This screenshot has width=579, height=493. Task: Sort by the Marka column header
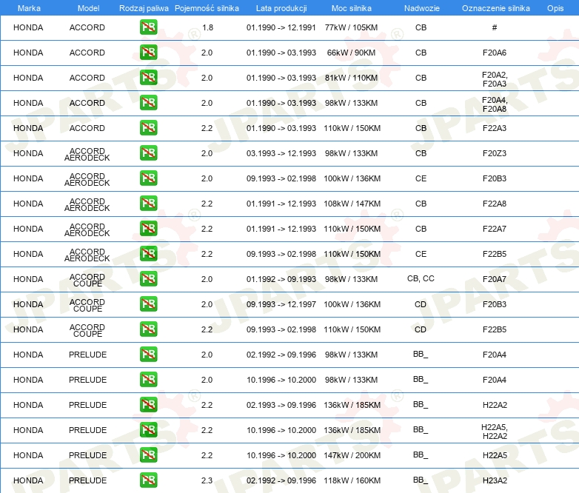(x=29, y=8)
